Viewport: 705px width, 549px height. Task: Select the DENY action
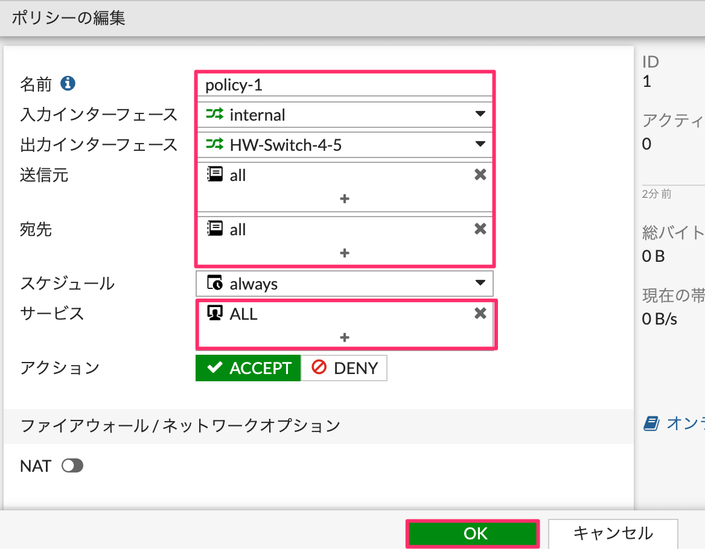point(344,368)
